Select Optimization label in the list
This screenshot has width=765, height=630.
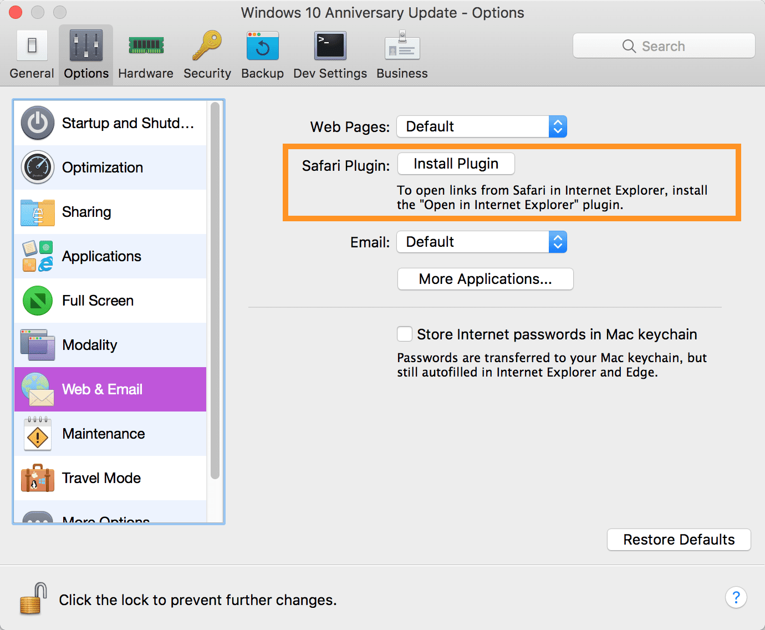103,167
